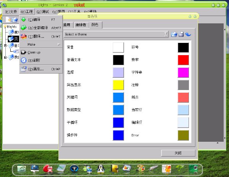Pick the 符号 (Symbol) black swatch

183,48
